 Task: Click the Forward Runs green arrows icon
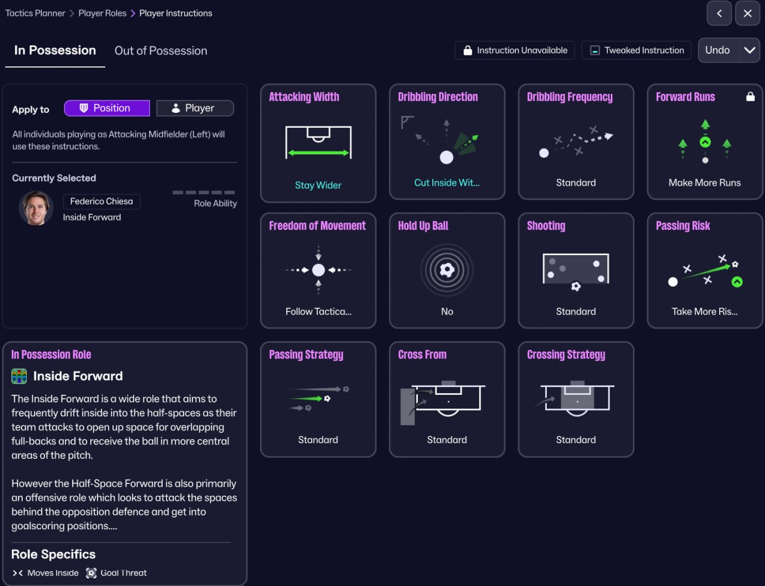(705, 142)
